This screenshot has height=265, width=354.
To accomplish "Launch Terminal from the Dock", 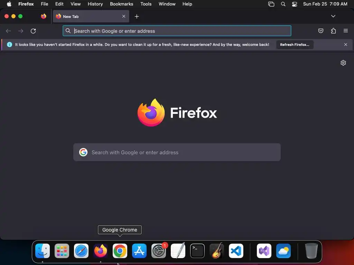I will [197, 251].
